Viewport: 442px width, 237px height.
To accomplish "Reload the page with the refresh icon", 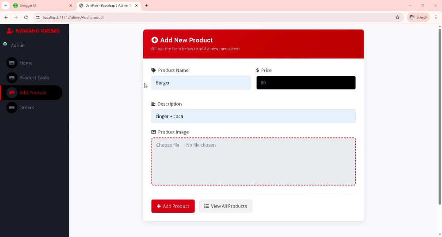I will tap(26, 18).
